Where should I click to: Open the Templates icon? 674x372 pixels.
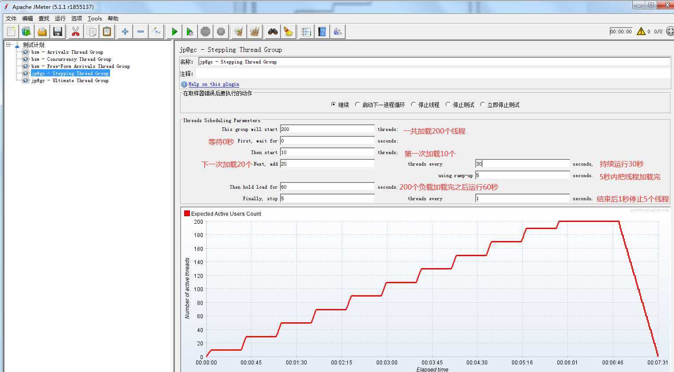pos(27,32)
